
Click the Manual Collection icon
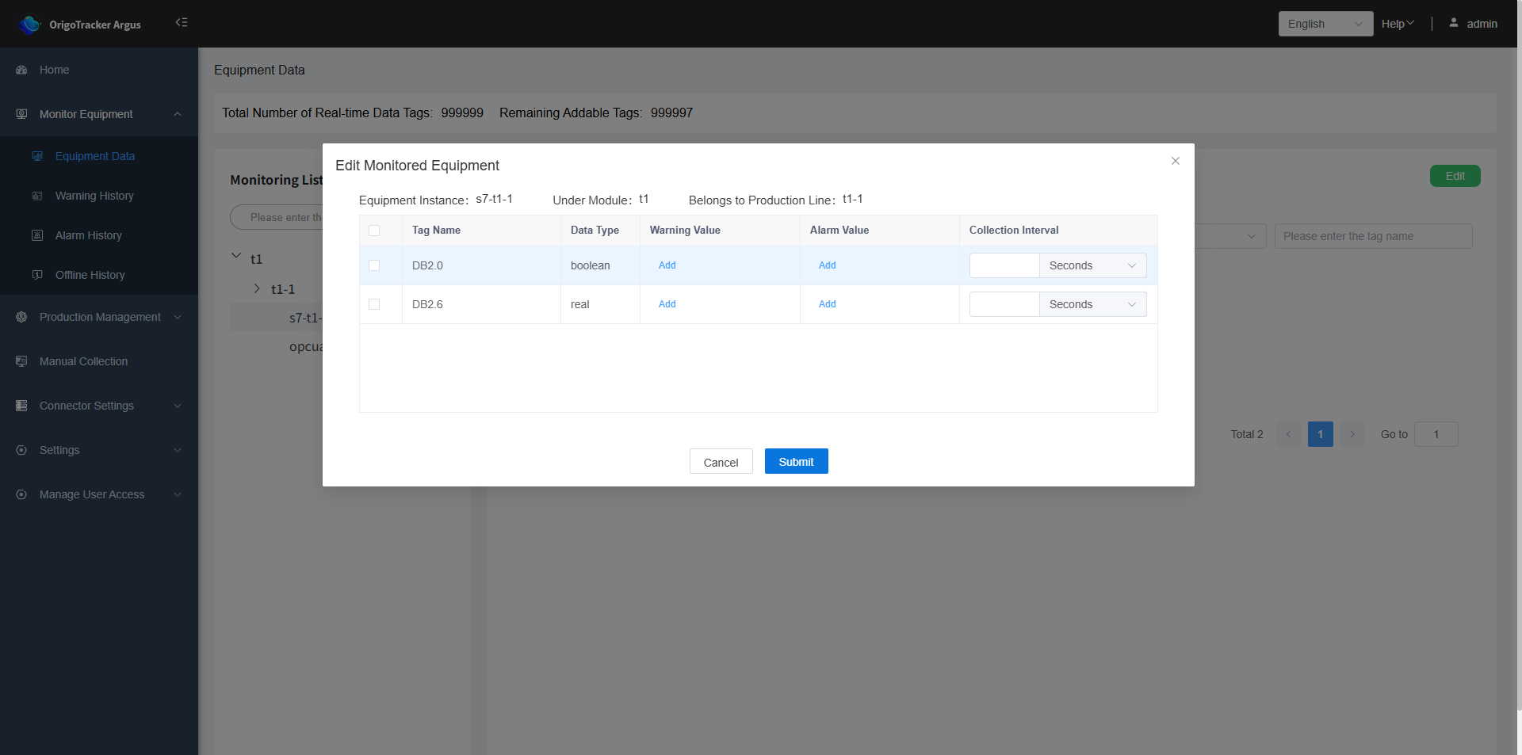21,361
